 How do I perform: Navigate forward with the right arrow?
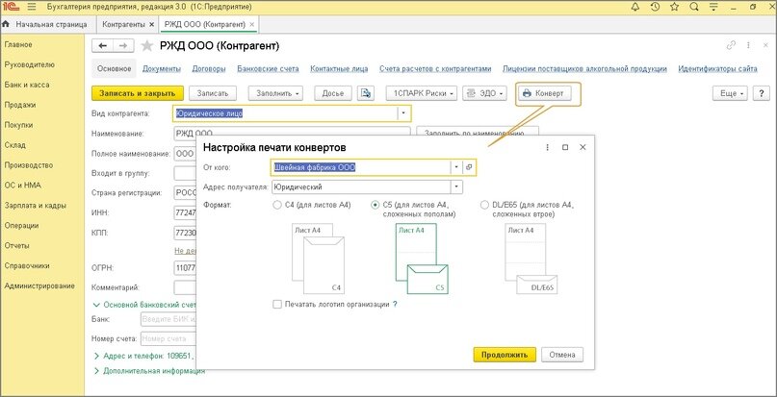(x=123, y=46)
